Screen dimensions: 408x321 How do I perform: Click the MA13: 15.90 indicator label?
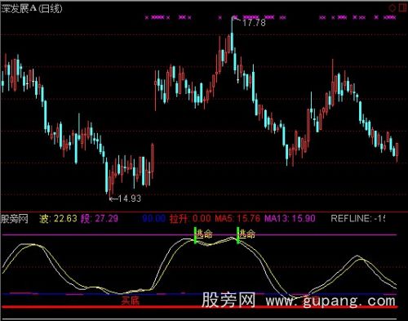point(290,218)
